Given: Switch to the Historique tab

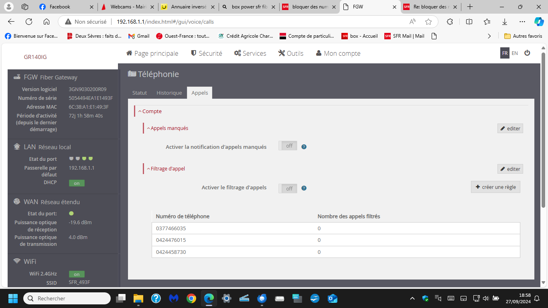Looking at the screenshot, I should click(169, 93).
